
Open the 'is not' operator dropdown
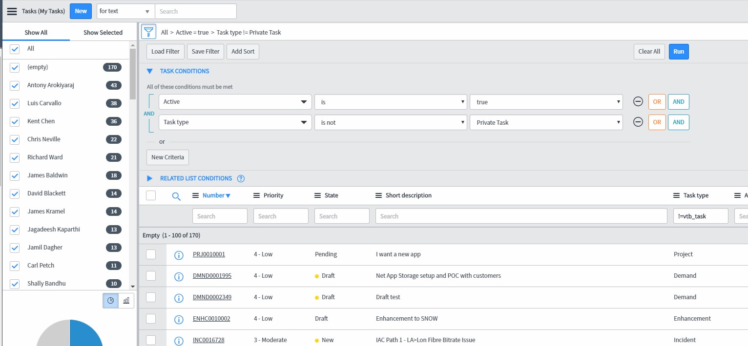coord(391,122)
